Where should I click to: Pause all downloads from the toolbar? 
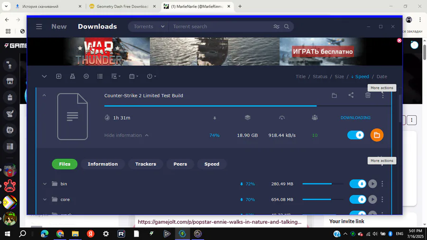pyautogui.click(x=86, y=76)
